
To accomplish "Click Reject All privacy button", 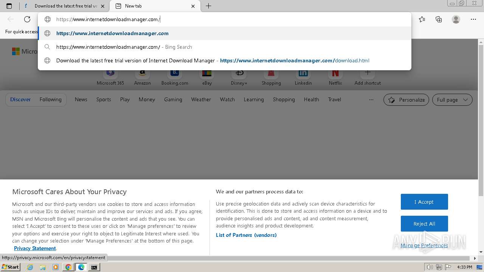I will (x=424, y=224).
